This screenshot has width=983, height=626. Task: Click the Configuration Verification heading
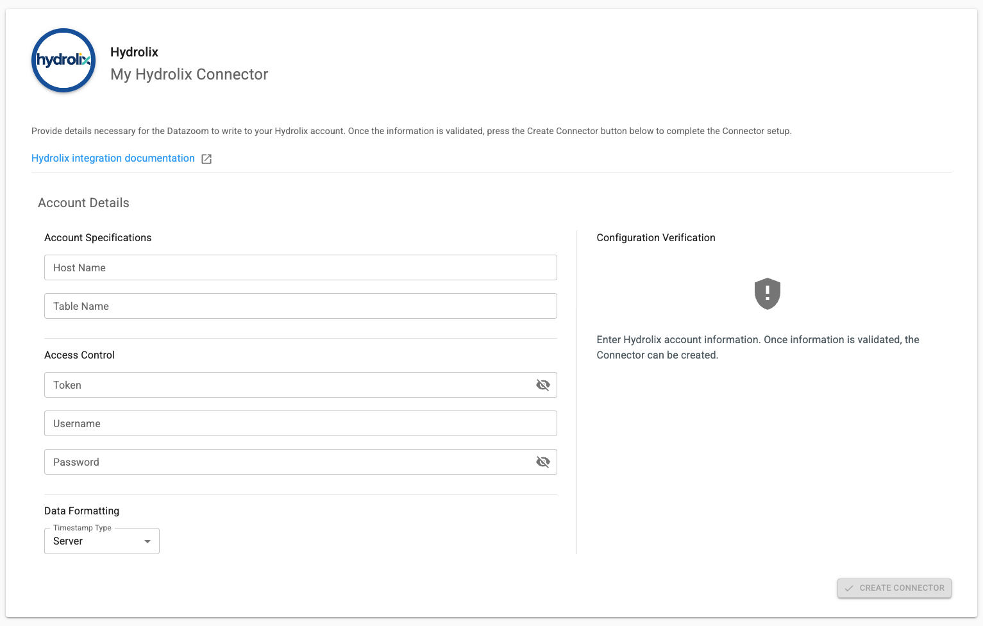(655, 237)
